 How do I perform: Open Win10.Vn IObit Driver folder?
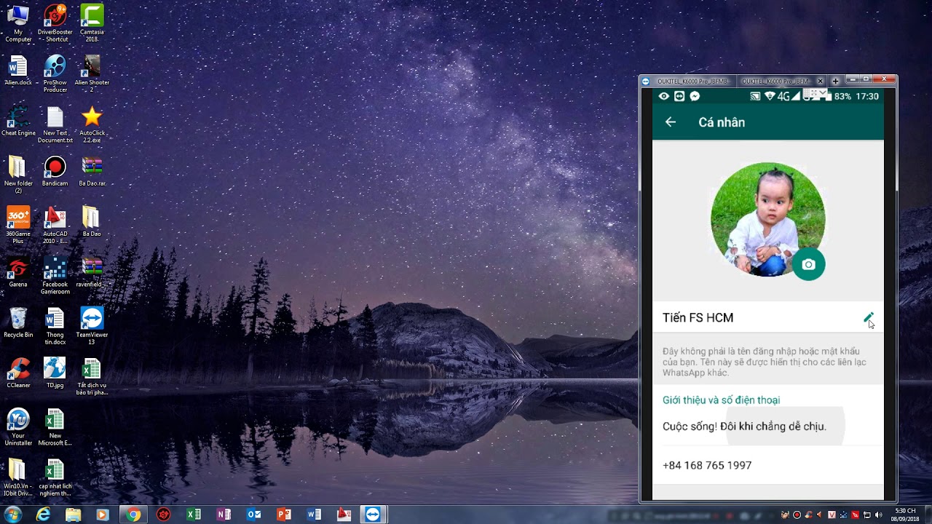[x=18, y=477]
